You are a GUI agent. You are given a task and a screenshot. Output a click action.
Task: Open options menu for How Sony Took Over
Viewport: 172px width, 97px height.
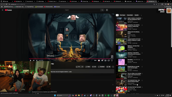click(142, 87)
